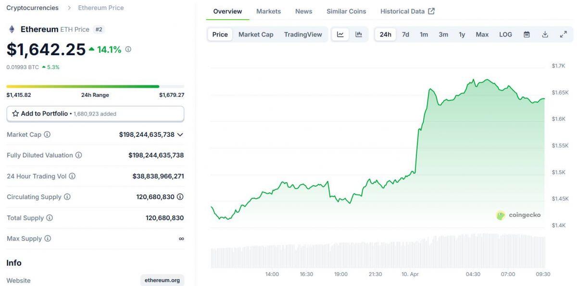Click the Total Supply 120,680,830 value
Image resolution: width=577 pixels, height=286 pixels.
tap(165, 218)
